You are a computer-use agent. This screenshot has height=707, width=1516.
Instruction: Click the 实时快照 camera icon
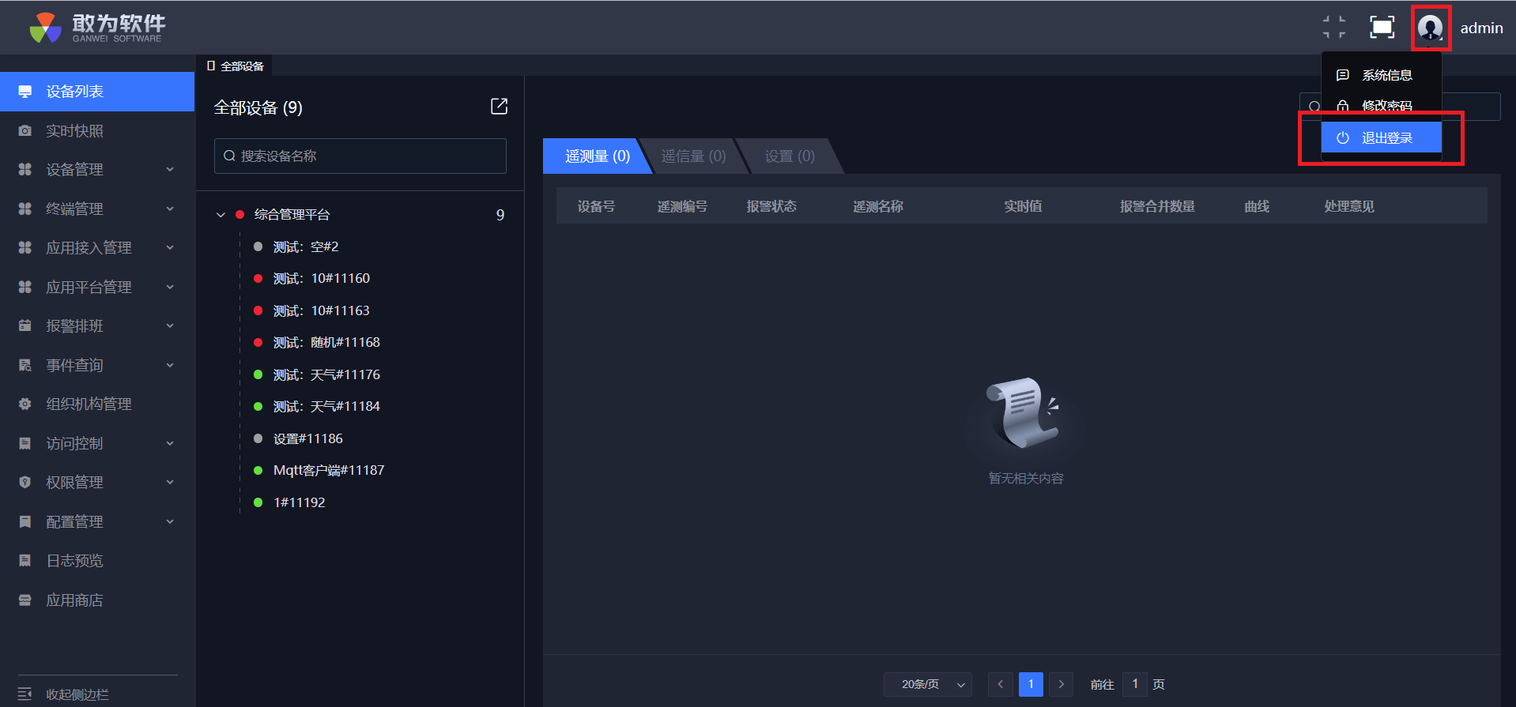[x=25, y=131]
